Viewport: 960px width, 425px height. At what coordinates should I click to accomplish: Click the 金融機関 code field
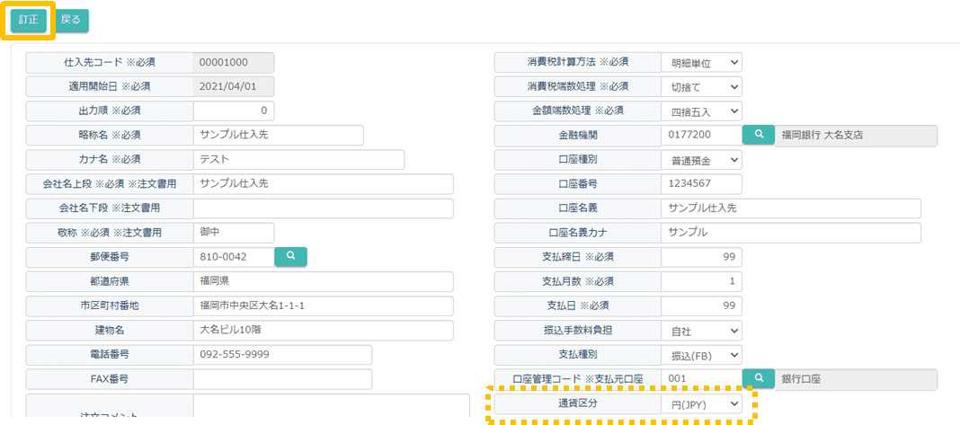pyautogui.click(x=702, y=136)
